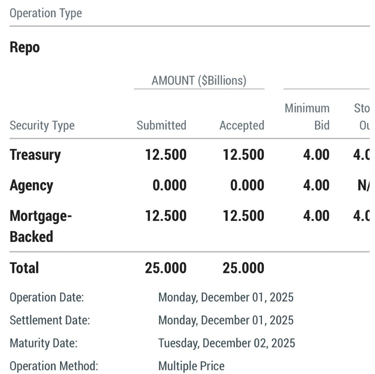The height and width of the screenshot is (374, 375).
Task: Select the Agency row label
Action: pos(31,185)
